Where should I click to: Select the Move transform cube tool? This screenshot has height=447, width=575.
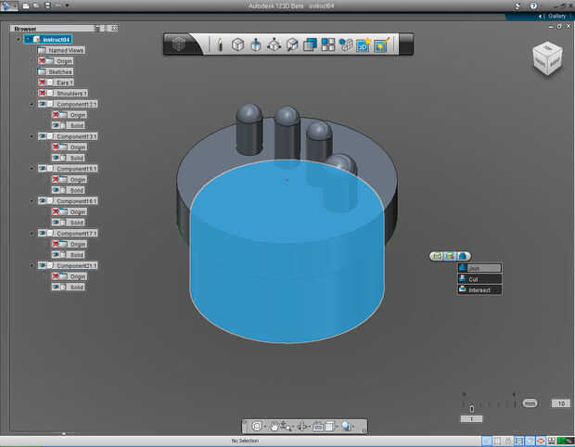coord(274,45)
